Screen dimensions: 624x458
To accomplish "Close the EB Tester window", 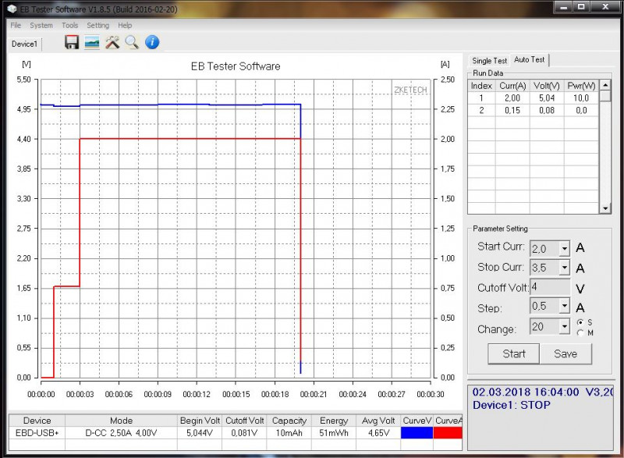I will 606,7.
